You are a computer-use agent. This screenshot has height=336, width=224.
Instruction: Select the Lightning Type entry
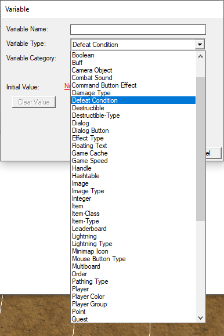pyautogui.click(x=133, y=244)
